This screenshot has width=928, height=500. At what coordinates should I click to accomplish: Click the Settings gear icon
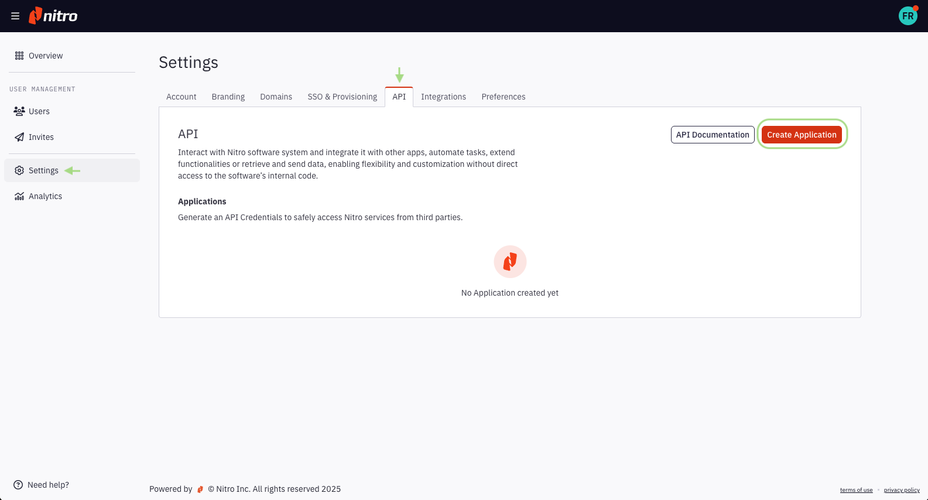pyautogui.click(x=19, y=170)
